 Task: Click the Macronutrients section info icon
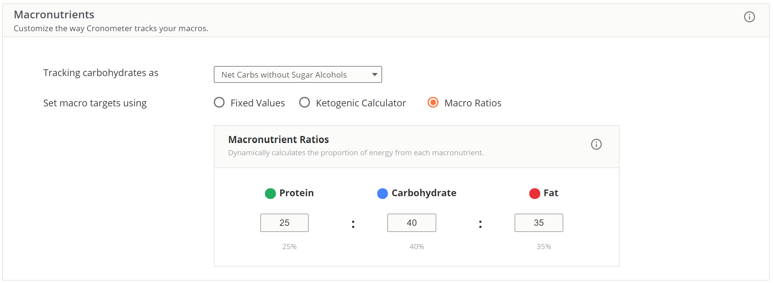749,17
